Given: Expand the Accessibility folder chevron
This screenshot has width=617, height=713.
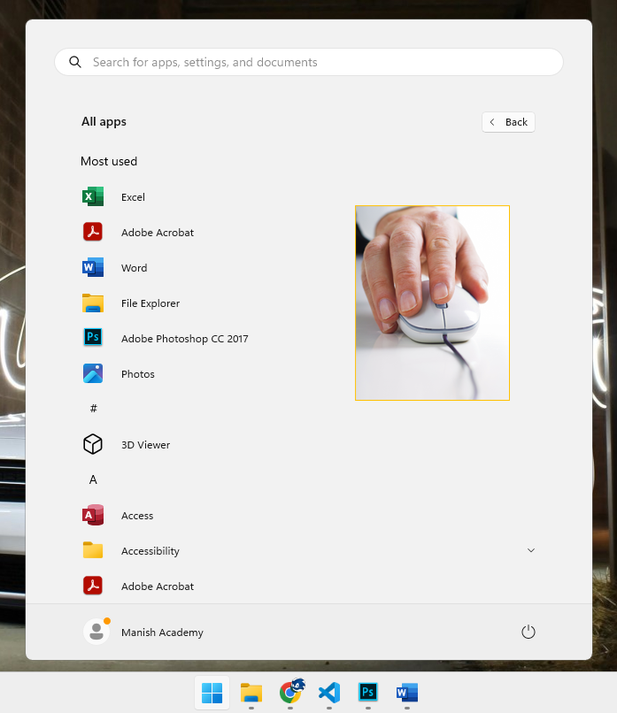Looking at the screenshot, I should pos(531,550).
